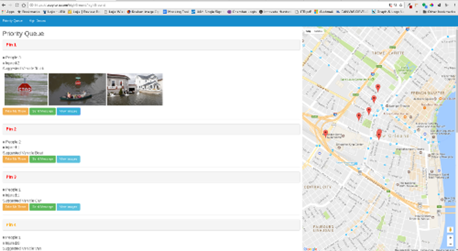Switch the map to Map view
This screenshot has height=251, width=458.
point(308,31)
